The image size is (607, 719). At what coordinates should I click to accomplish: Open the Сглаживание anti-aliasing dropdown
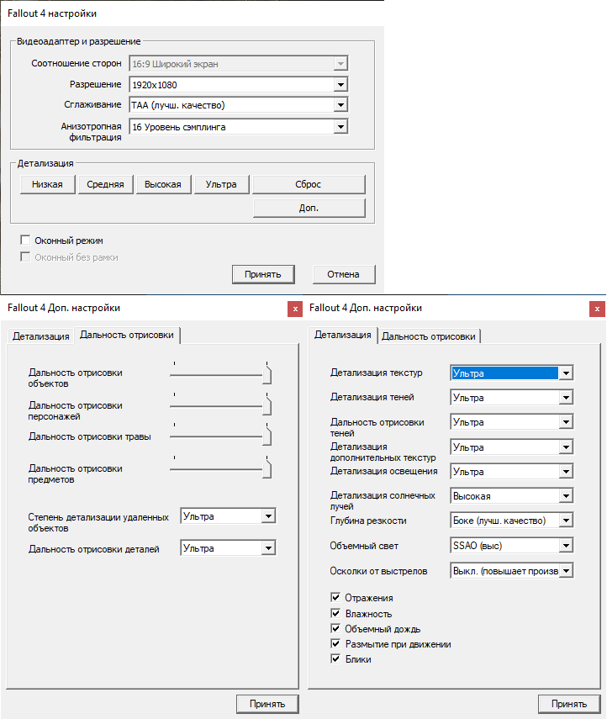pos(239,105)
